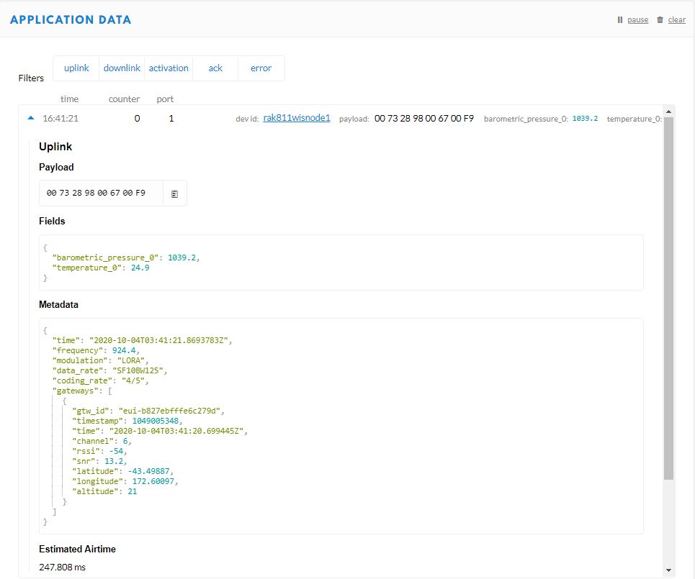The height and width of the screenshot is (579, 695).
Task: Open the rak811wisnode1 device link
Action: (x=297, y=117)
